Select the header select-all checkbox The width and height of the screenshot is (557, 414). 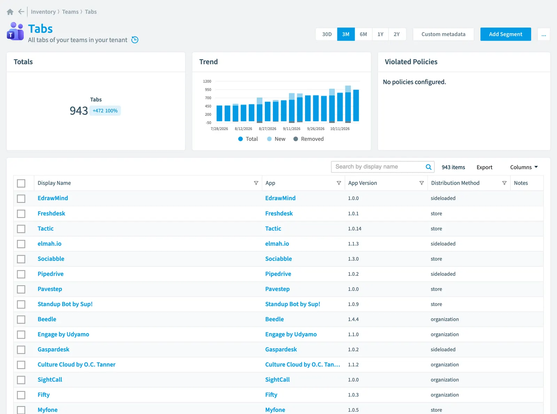coord(21,183)
